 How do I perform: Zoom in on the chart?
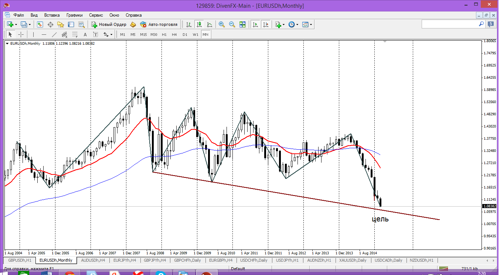tap(222, 24)
